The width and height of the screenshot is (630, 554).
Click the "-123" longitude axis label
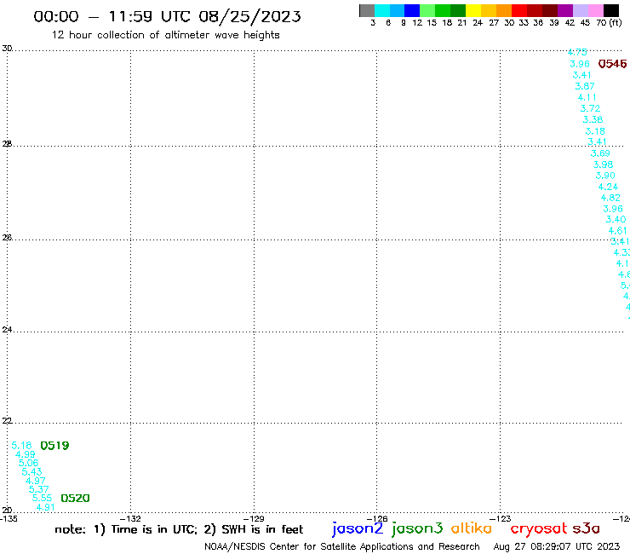501,518
